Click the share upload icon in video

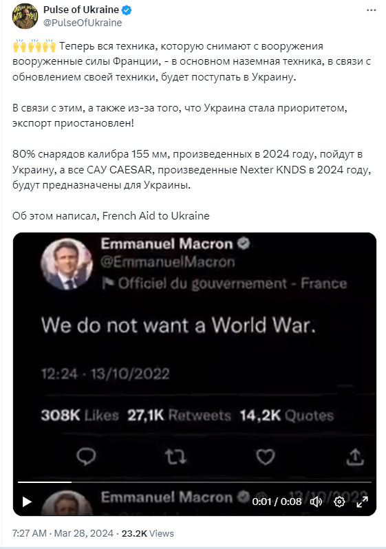tap(355, 458)
